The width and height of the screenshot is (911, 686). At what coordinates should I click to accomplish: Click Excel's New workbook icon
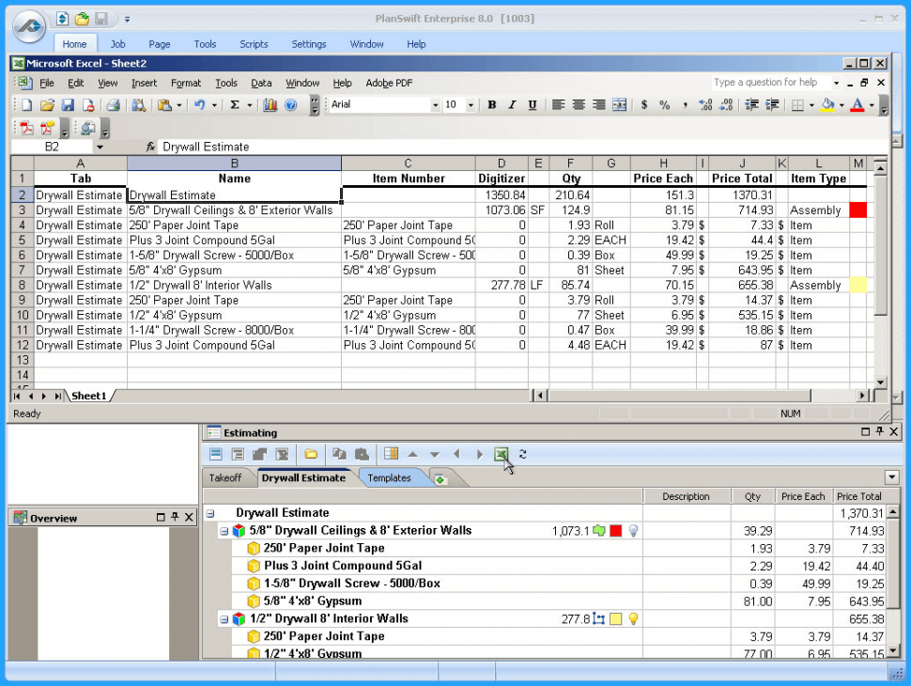(x=26, y=104)
